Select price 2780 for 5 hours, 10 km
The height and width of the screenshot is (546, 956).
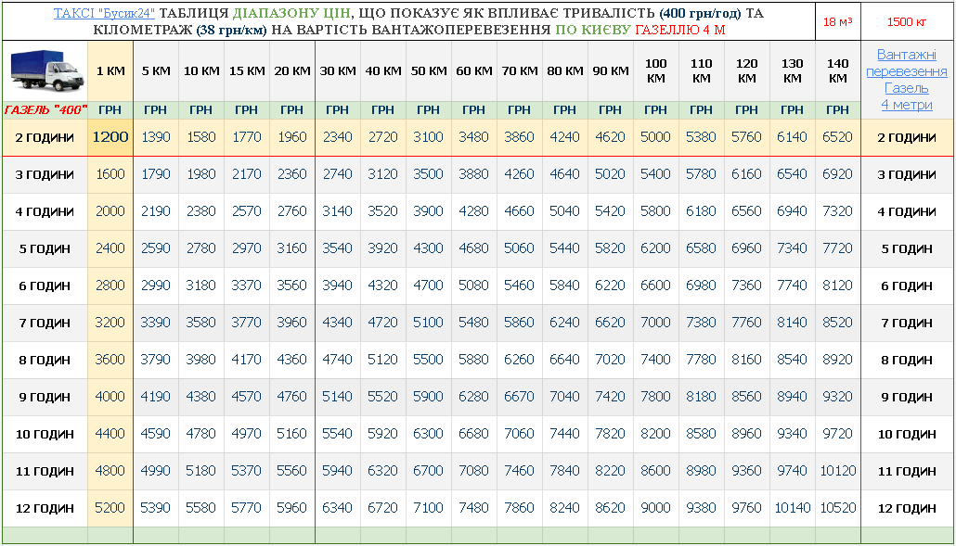click(200, 248)
